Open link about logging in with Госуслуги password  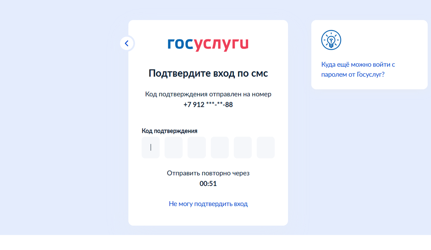pos(358,70)
